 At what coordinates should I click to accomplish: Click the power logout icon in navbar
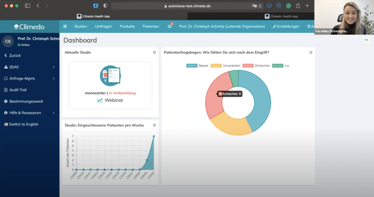309,27
